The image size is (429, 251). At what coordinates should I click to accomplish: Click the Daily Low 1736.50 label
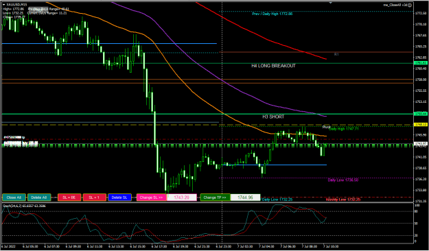point(343,180)
